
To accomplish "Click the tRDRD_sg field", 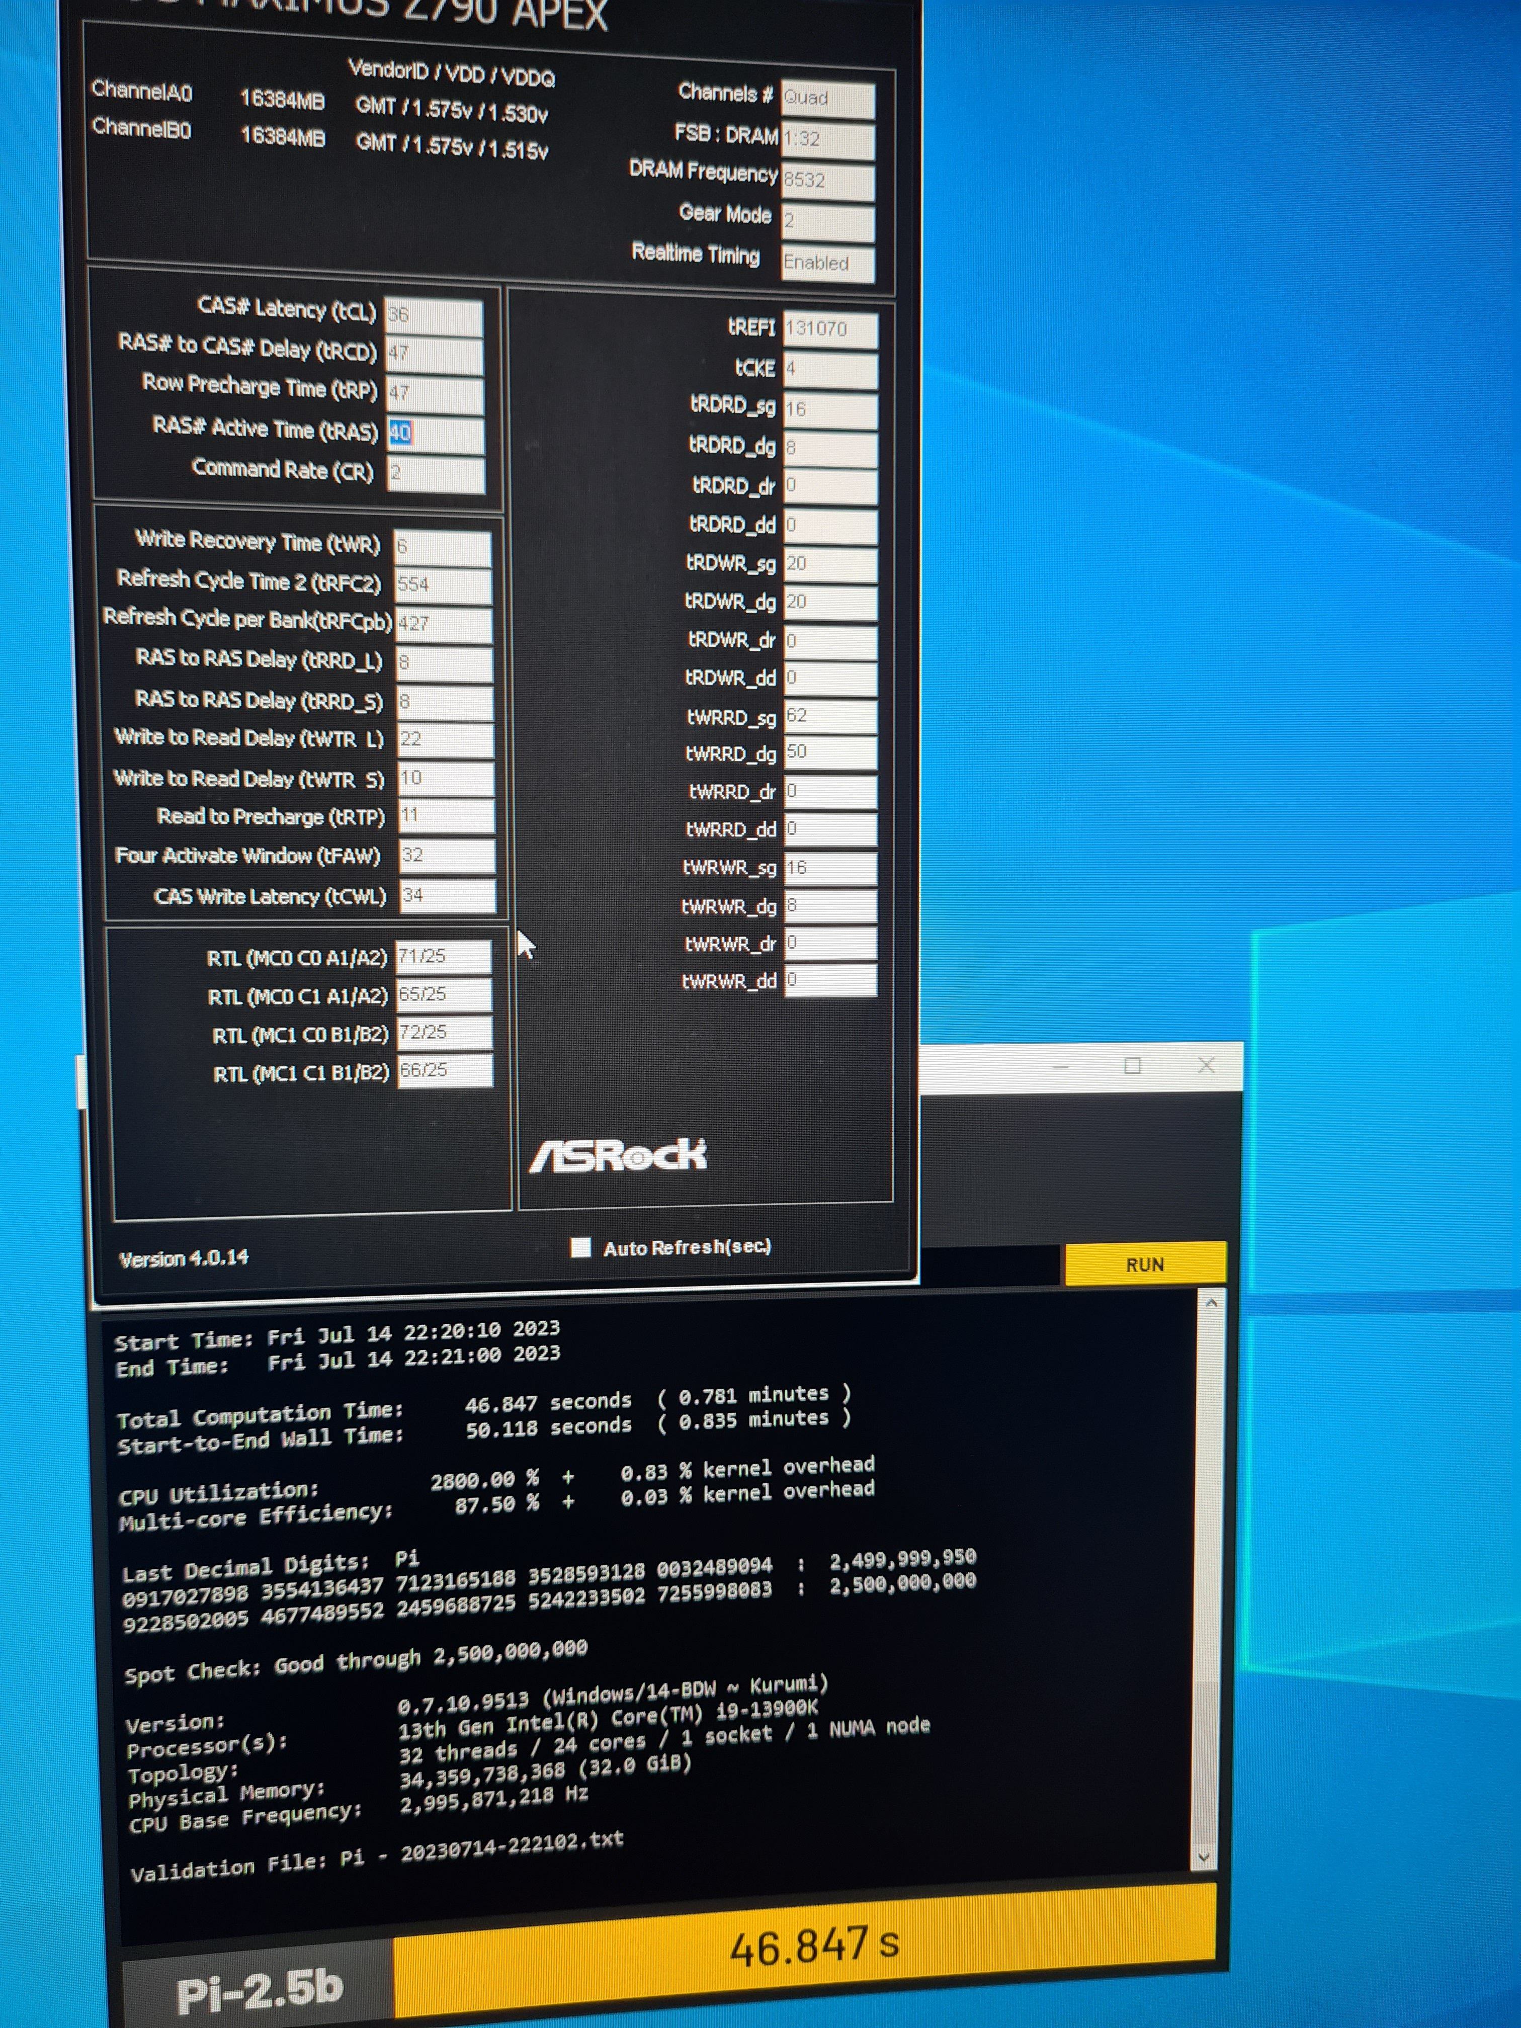I will click(830, 411).
